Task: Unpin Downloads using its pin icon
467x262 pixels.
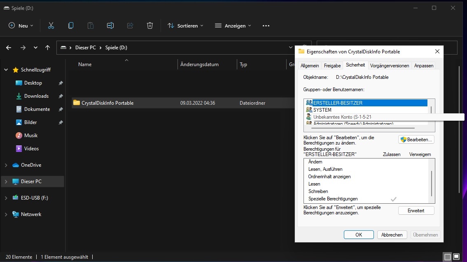Action: [61, 96]
